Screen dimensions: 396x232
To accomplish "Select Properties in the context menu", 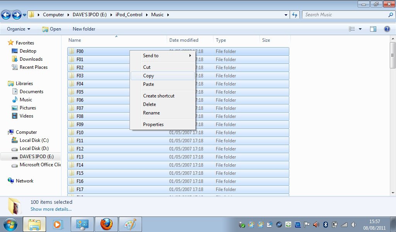I will (153, 125).
